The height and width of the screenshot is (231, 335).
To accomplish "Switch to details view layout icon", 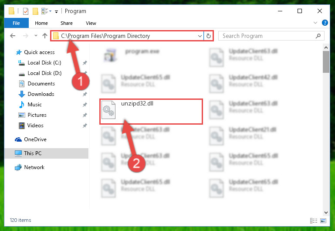I will pyautogui.click(x=313, y=221).
